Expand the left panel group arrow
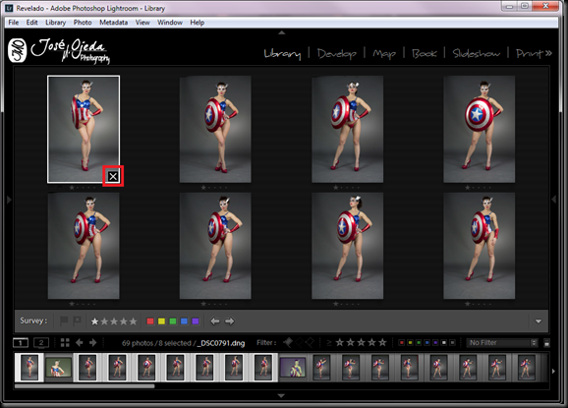Image resolution: width=568 pixels, height=408 pixels. point(9,200)
